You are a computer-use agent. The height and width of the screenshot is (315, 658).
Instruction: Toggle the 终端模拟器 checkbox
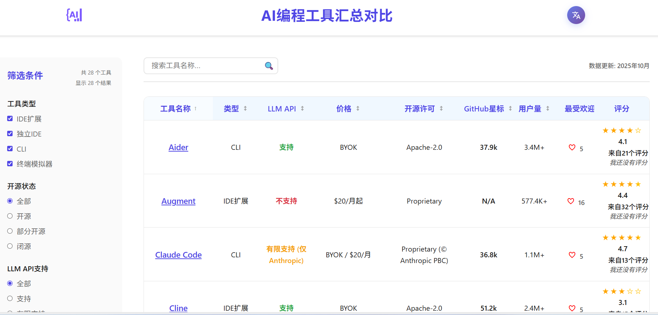pyautogui.click(x=10, y=164)
